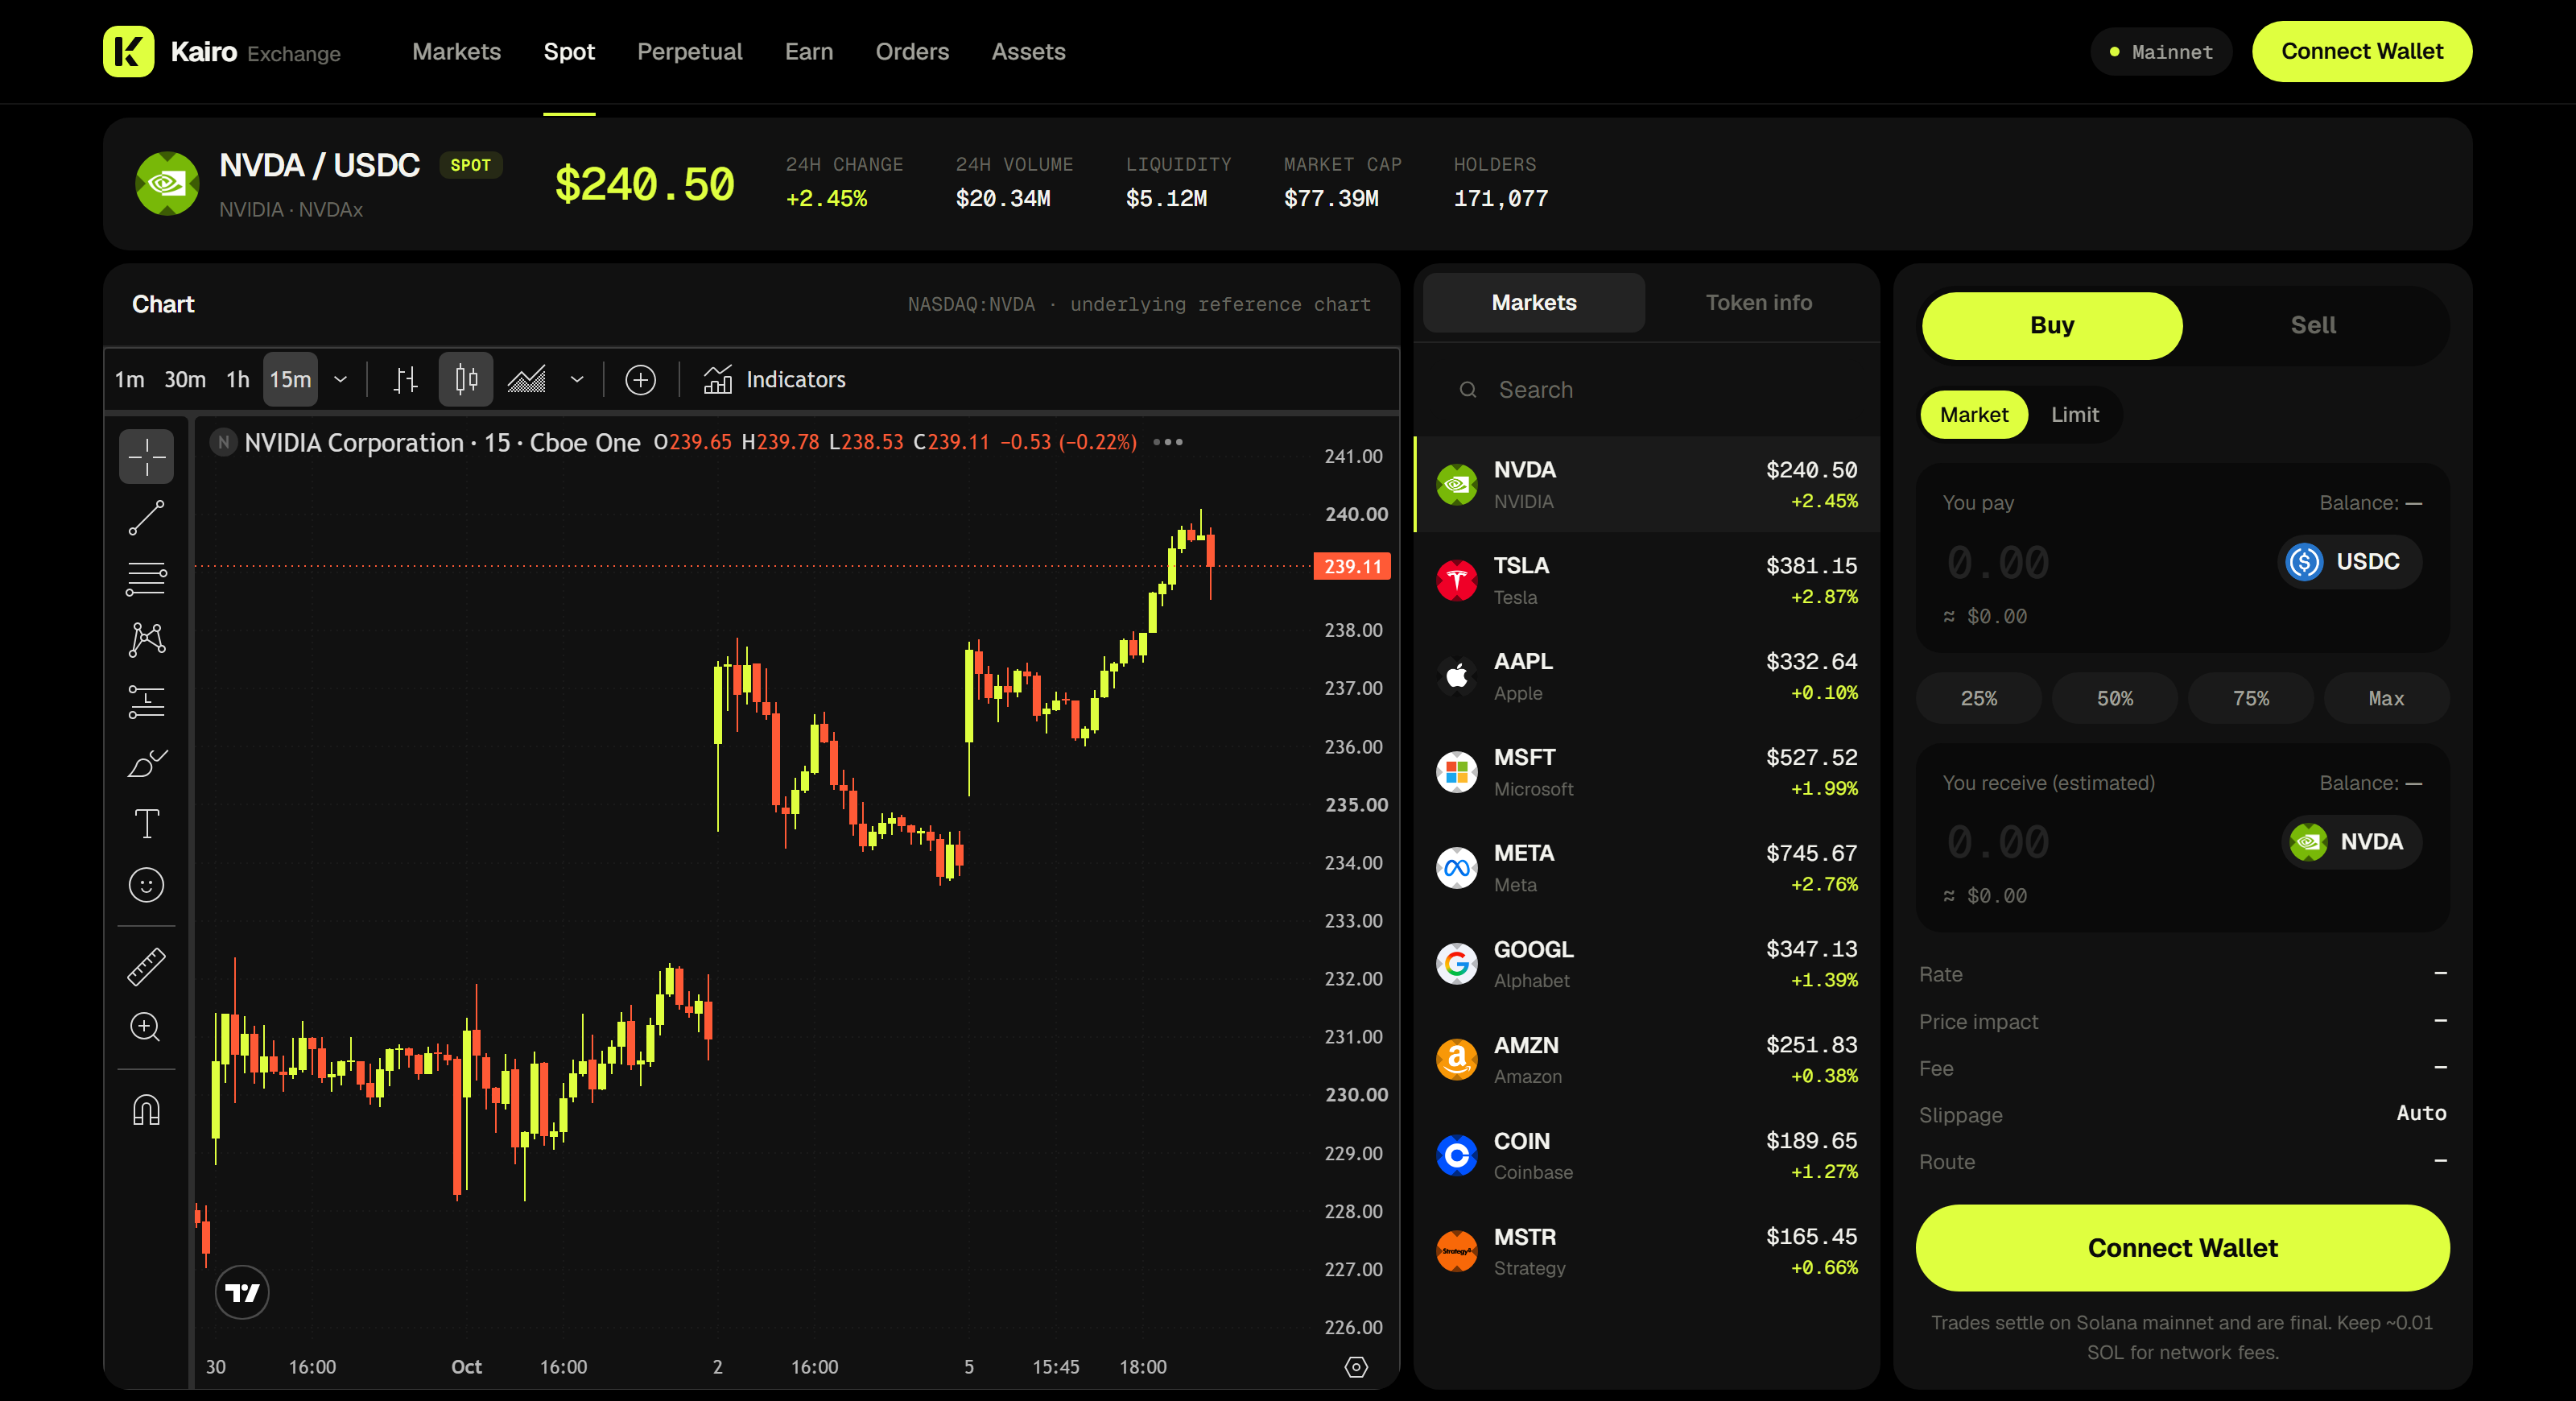Select the ruler measure tool
The width and height of the screenshot is (2576, 1401).
(146, 967)
